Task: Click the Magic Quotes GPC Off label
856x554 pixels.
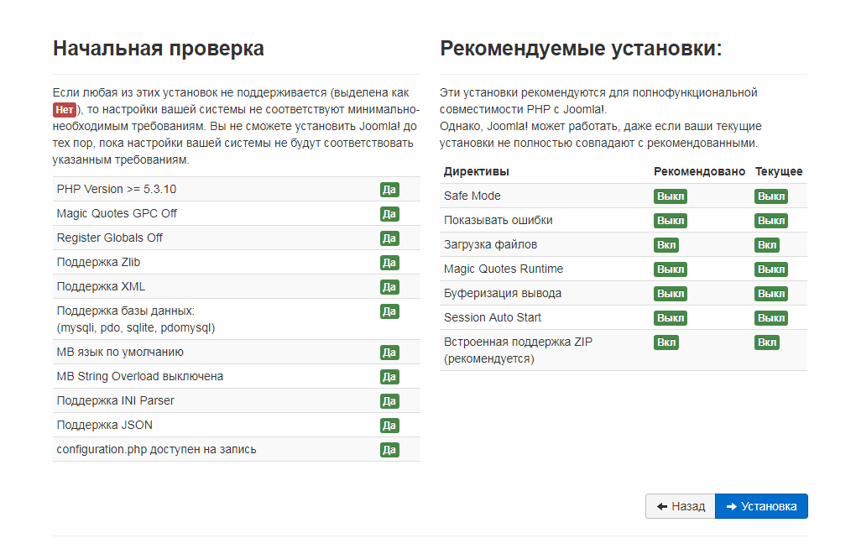Action: (x=117, y=213)
